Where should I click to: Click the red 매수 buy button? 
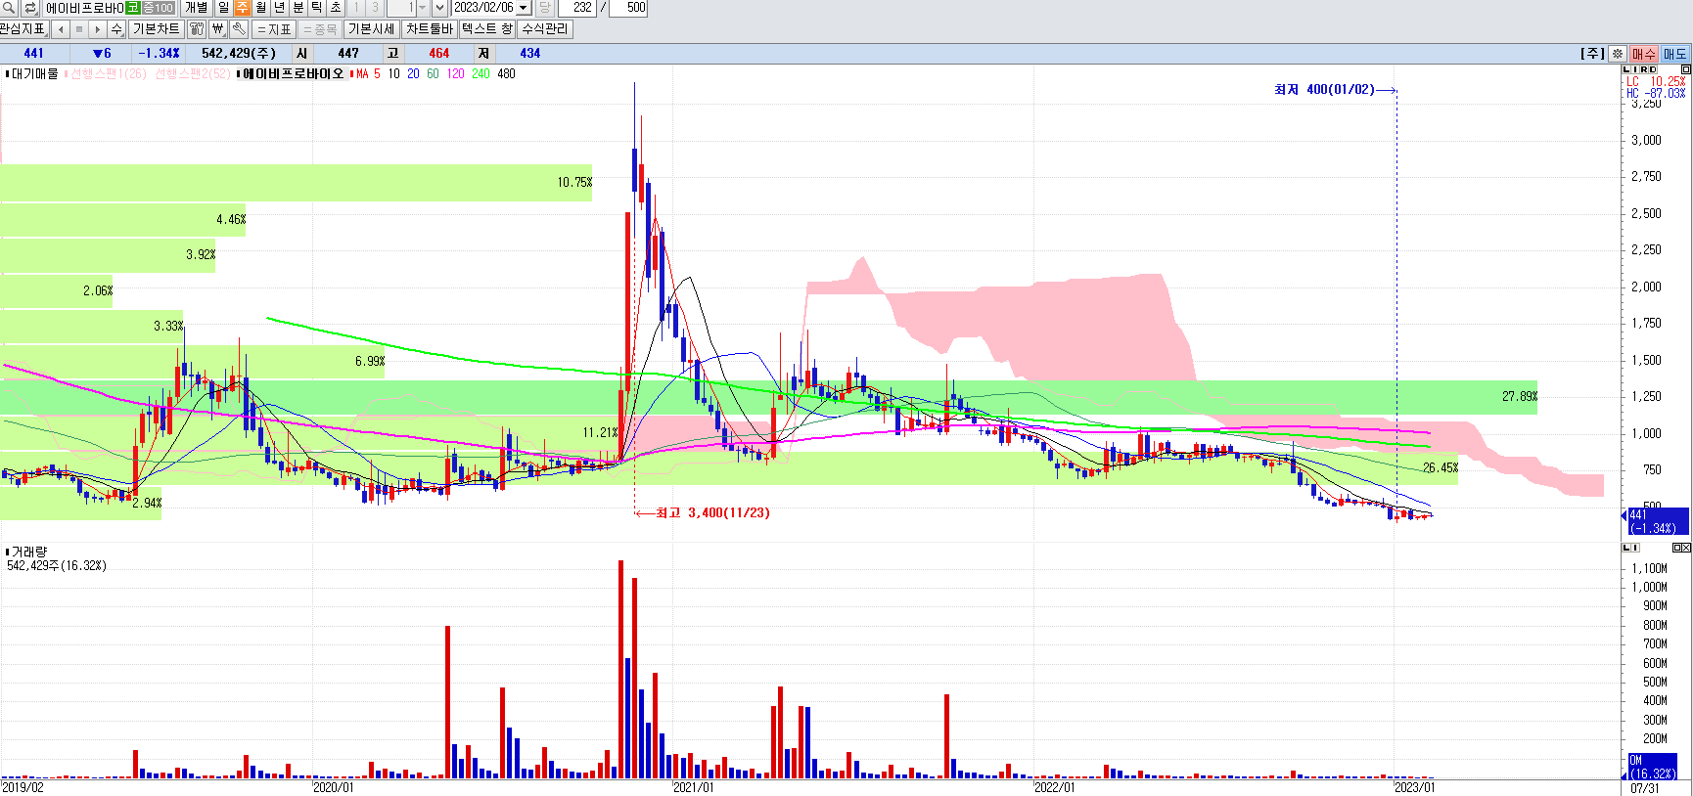pos(1644,54)
